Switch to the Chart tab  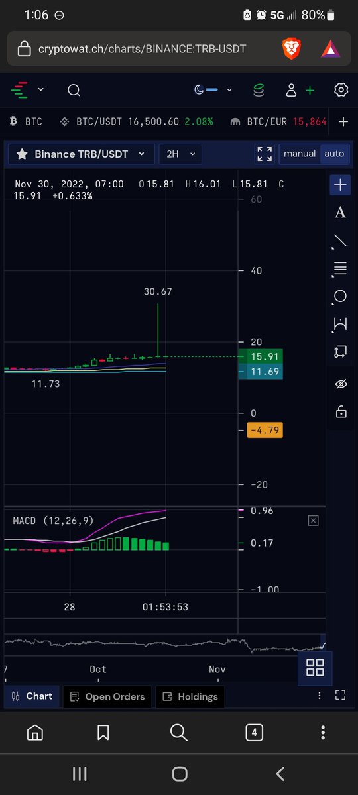(x=32, y=696)
